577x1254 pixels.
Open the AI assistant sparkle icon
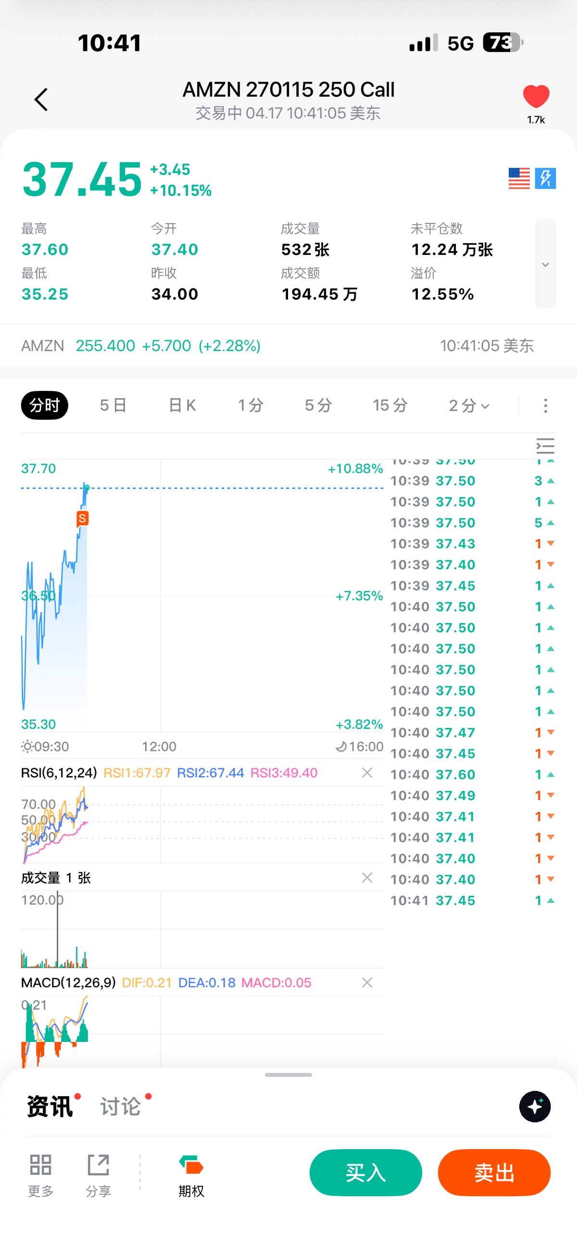point(535,1106)
